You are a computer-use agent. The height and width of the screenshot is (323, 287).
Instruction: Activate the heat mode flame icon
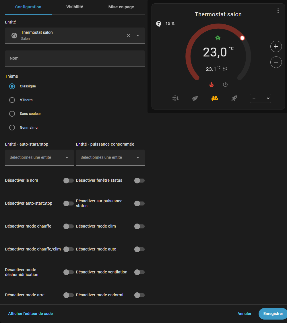212,84
